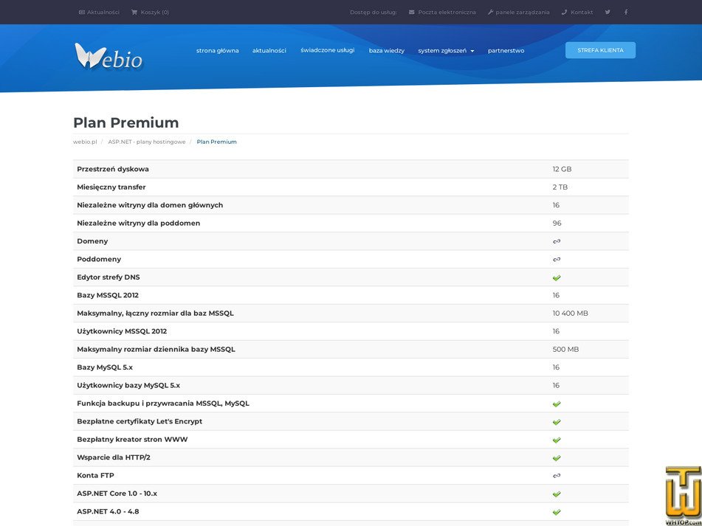Open baza wiedzy menu item
This screenshot has height=526, width=702.
click(x=386, y=51)
